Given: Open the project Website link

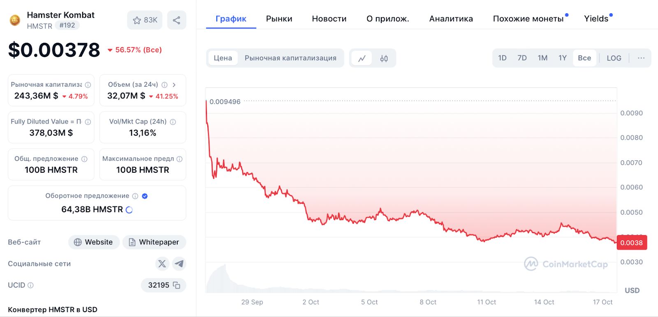Looking at the screenshot, I should pyautogui.click(x=94, y=242).
